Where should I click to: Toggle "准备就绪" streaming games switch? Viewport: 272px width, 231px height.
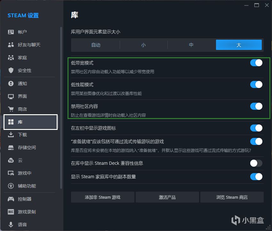[x=256, y=141]
